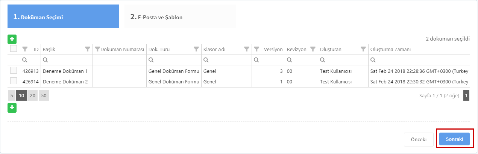Viewport: 478px width, 154px height.
Task: Set page size to 50 items
Action: [x=44, y=96]
